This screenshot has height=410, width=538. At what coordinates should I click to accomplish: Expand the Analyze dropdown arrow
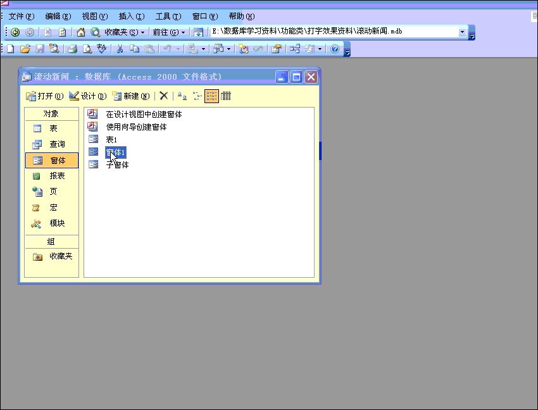(x=229, y=49)
